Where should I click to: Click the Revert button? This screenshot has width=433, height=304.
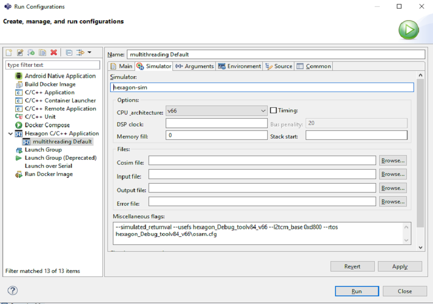[x=352, y=267]
